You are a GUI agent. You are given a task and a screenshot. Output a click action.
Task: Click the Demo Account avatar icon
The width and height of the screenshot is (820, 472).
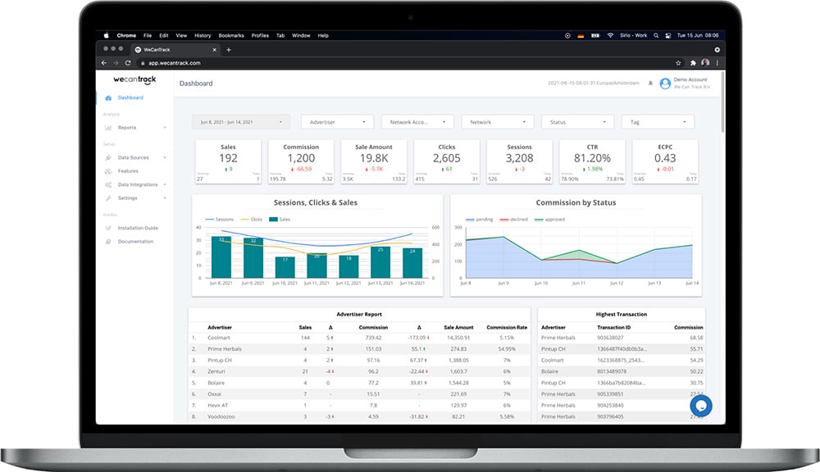(x=665, y=83)
